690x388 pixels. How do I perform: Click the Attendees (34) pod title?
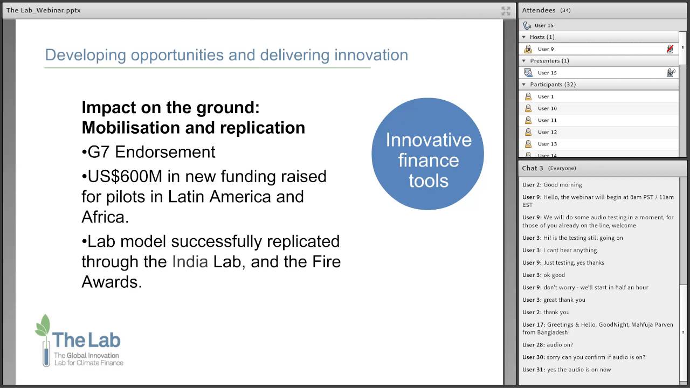click(546, 10)
